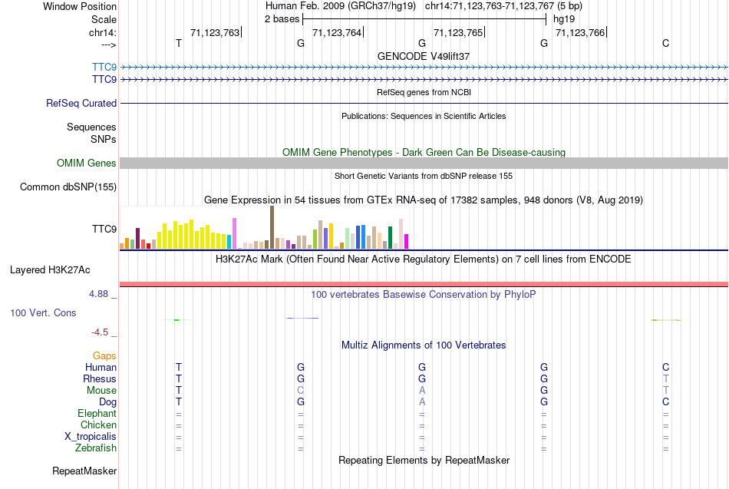The height and width of the screenshot is (489, 729).
Task: Click the C base in the ruler sequence row
Action: point(666,43)
